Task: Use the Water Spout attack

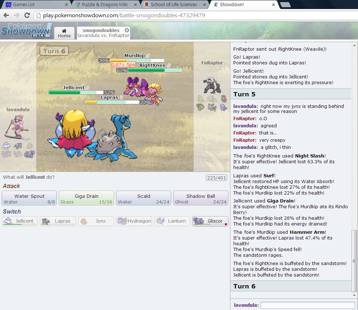Action: coord(29,198)
